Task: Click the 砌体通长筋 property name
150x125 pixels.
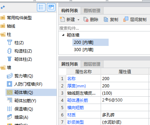Action: click(x=78, y=100)
